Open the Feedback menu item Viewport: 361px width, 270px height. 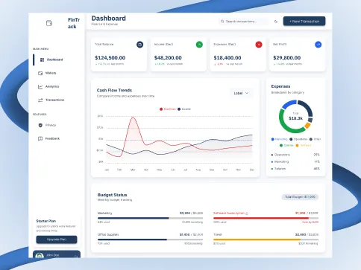pos(52,138)
